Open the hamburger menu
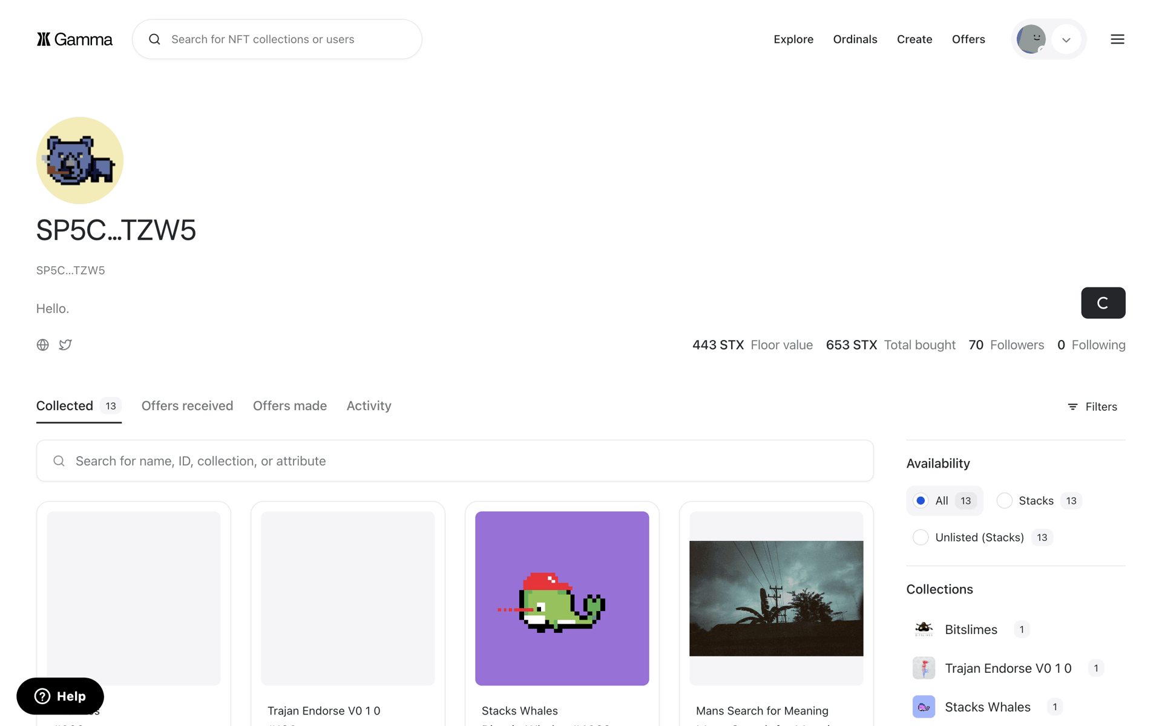Screen dimensions: 1162x726 [x=1117, y=39]
